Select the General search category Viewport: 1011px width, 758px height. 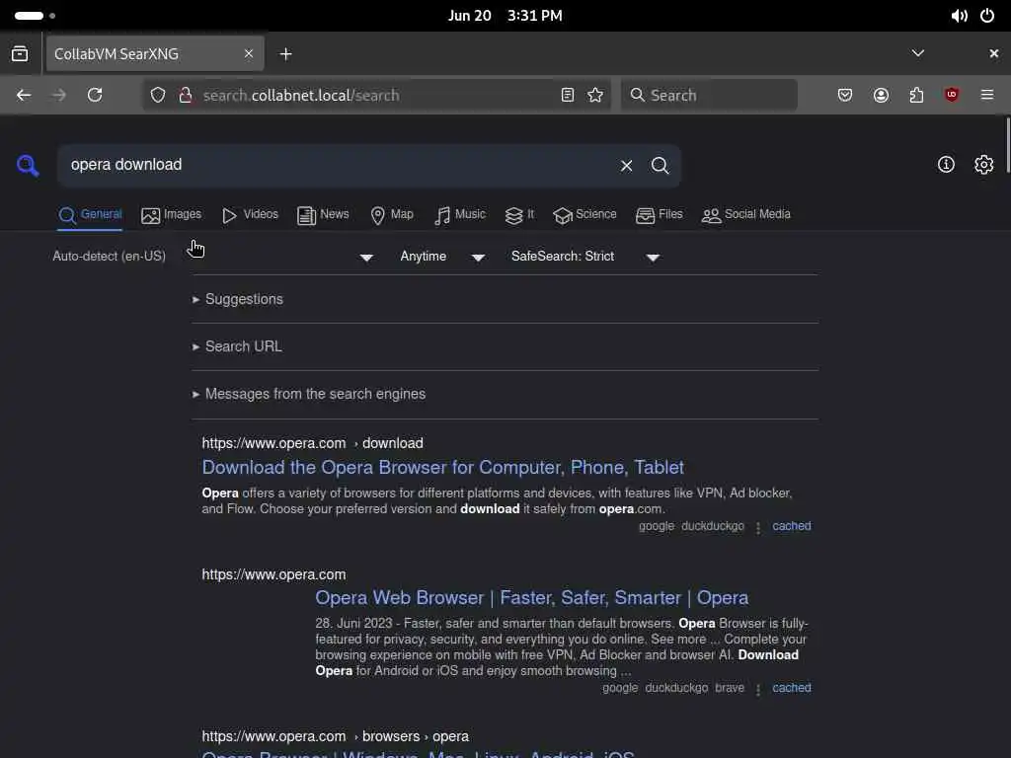[90, 214]
